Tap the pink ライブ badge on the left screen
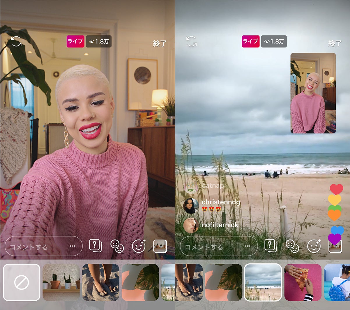This screenshot has width=350, height=310. [75, 41]
